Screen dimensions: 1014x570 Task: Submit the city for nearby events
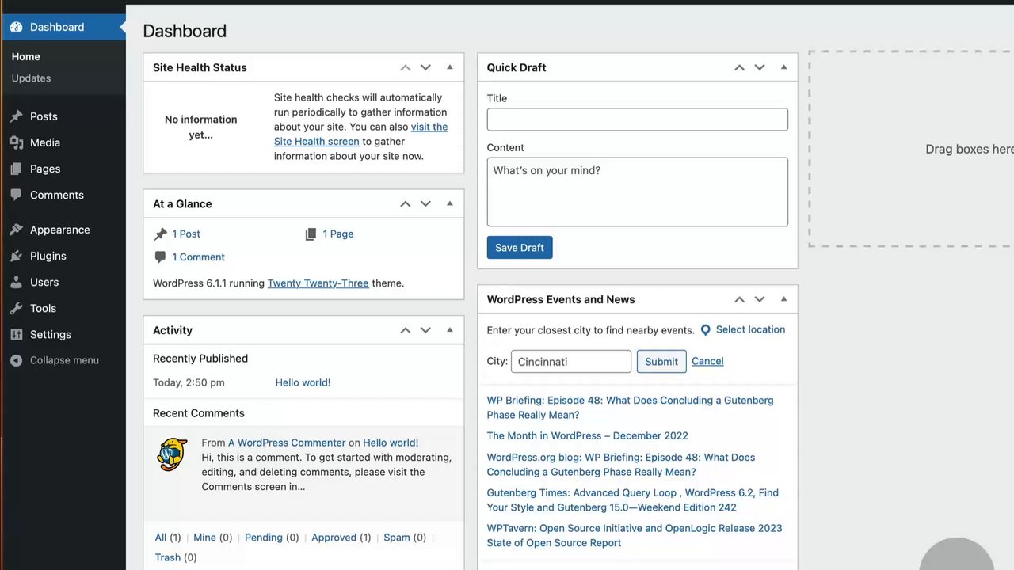[x=661, y=362]
